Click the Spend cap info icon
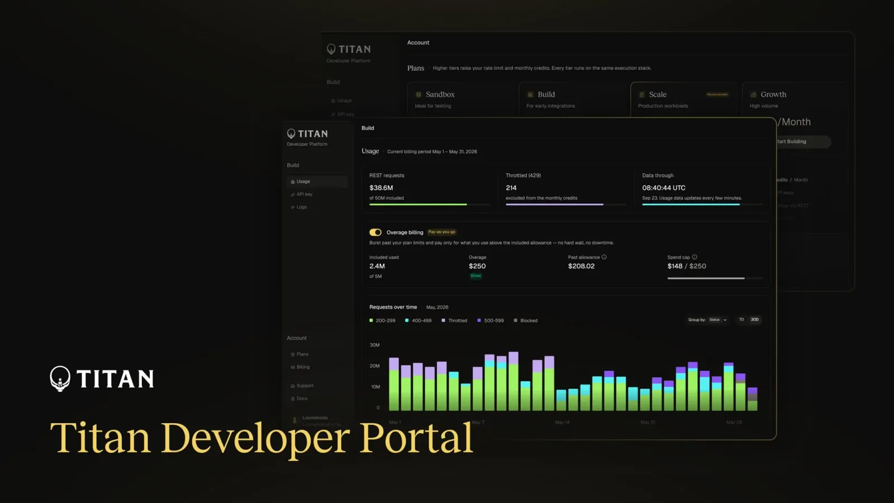This screenshot has height=503, width=894. (695, 257)
